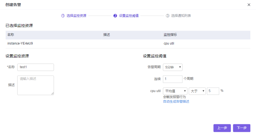256x139 pixels.
Task: Click the step ③ circle icon
Action: coord(167,16)
